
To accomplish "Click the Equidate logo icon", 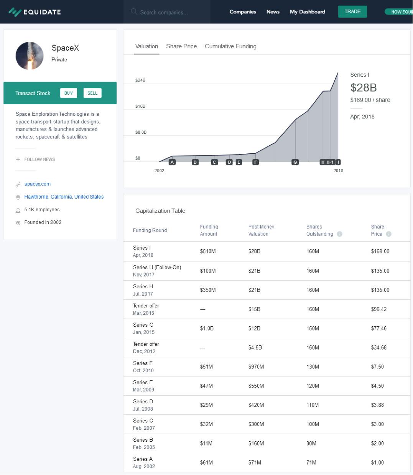I will [15, 12].
